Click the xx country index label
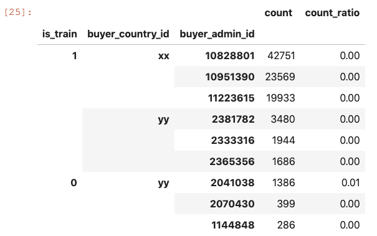Image resolution: width=377 pixels, height=236 pixels. click(164, 56)
